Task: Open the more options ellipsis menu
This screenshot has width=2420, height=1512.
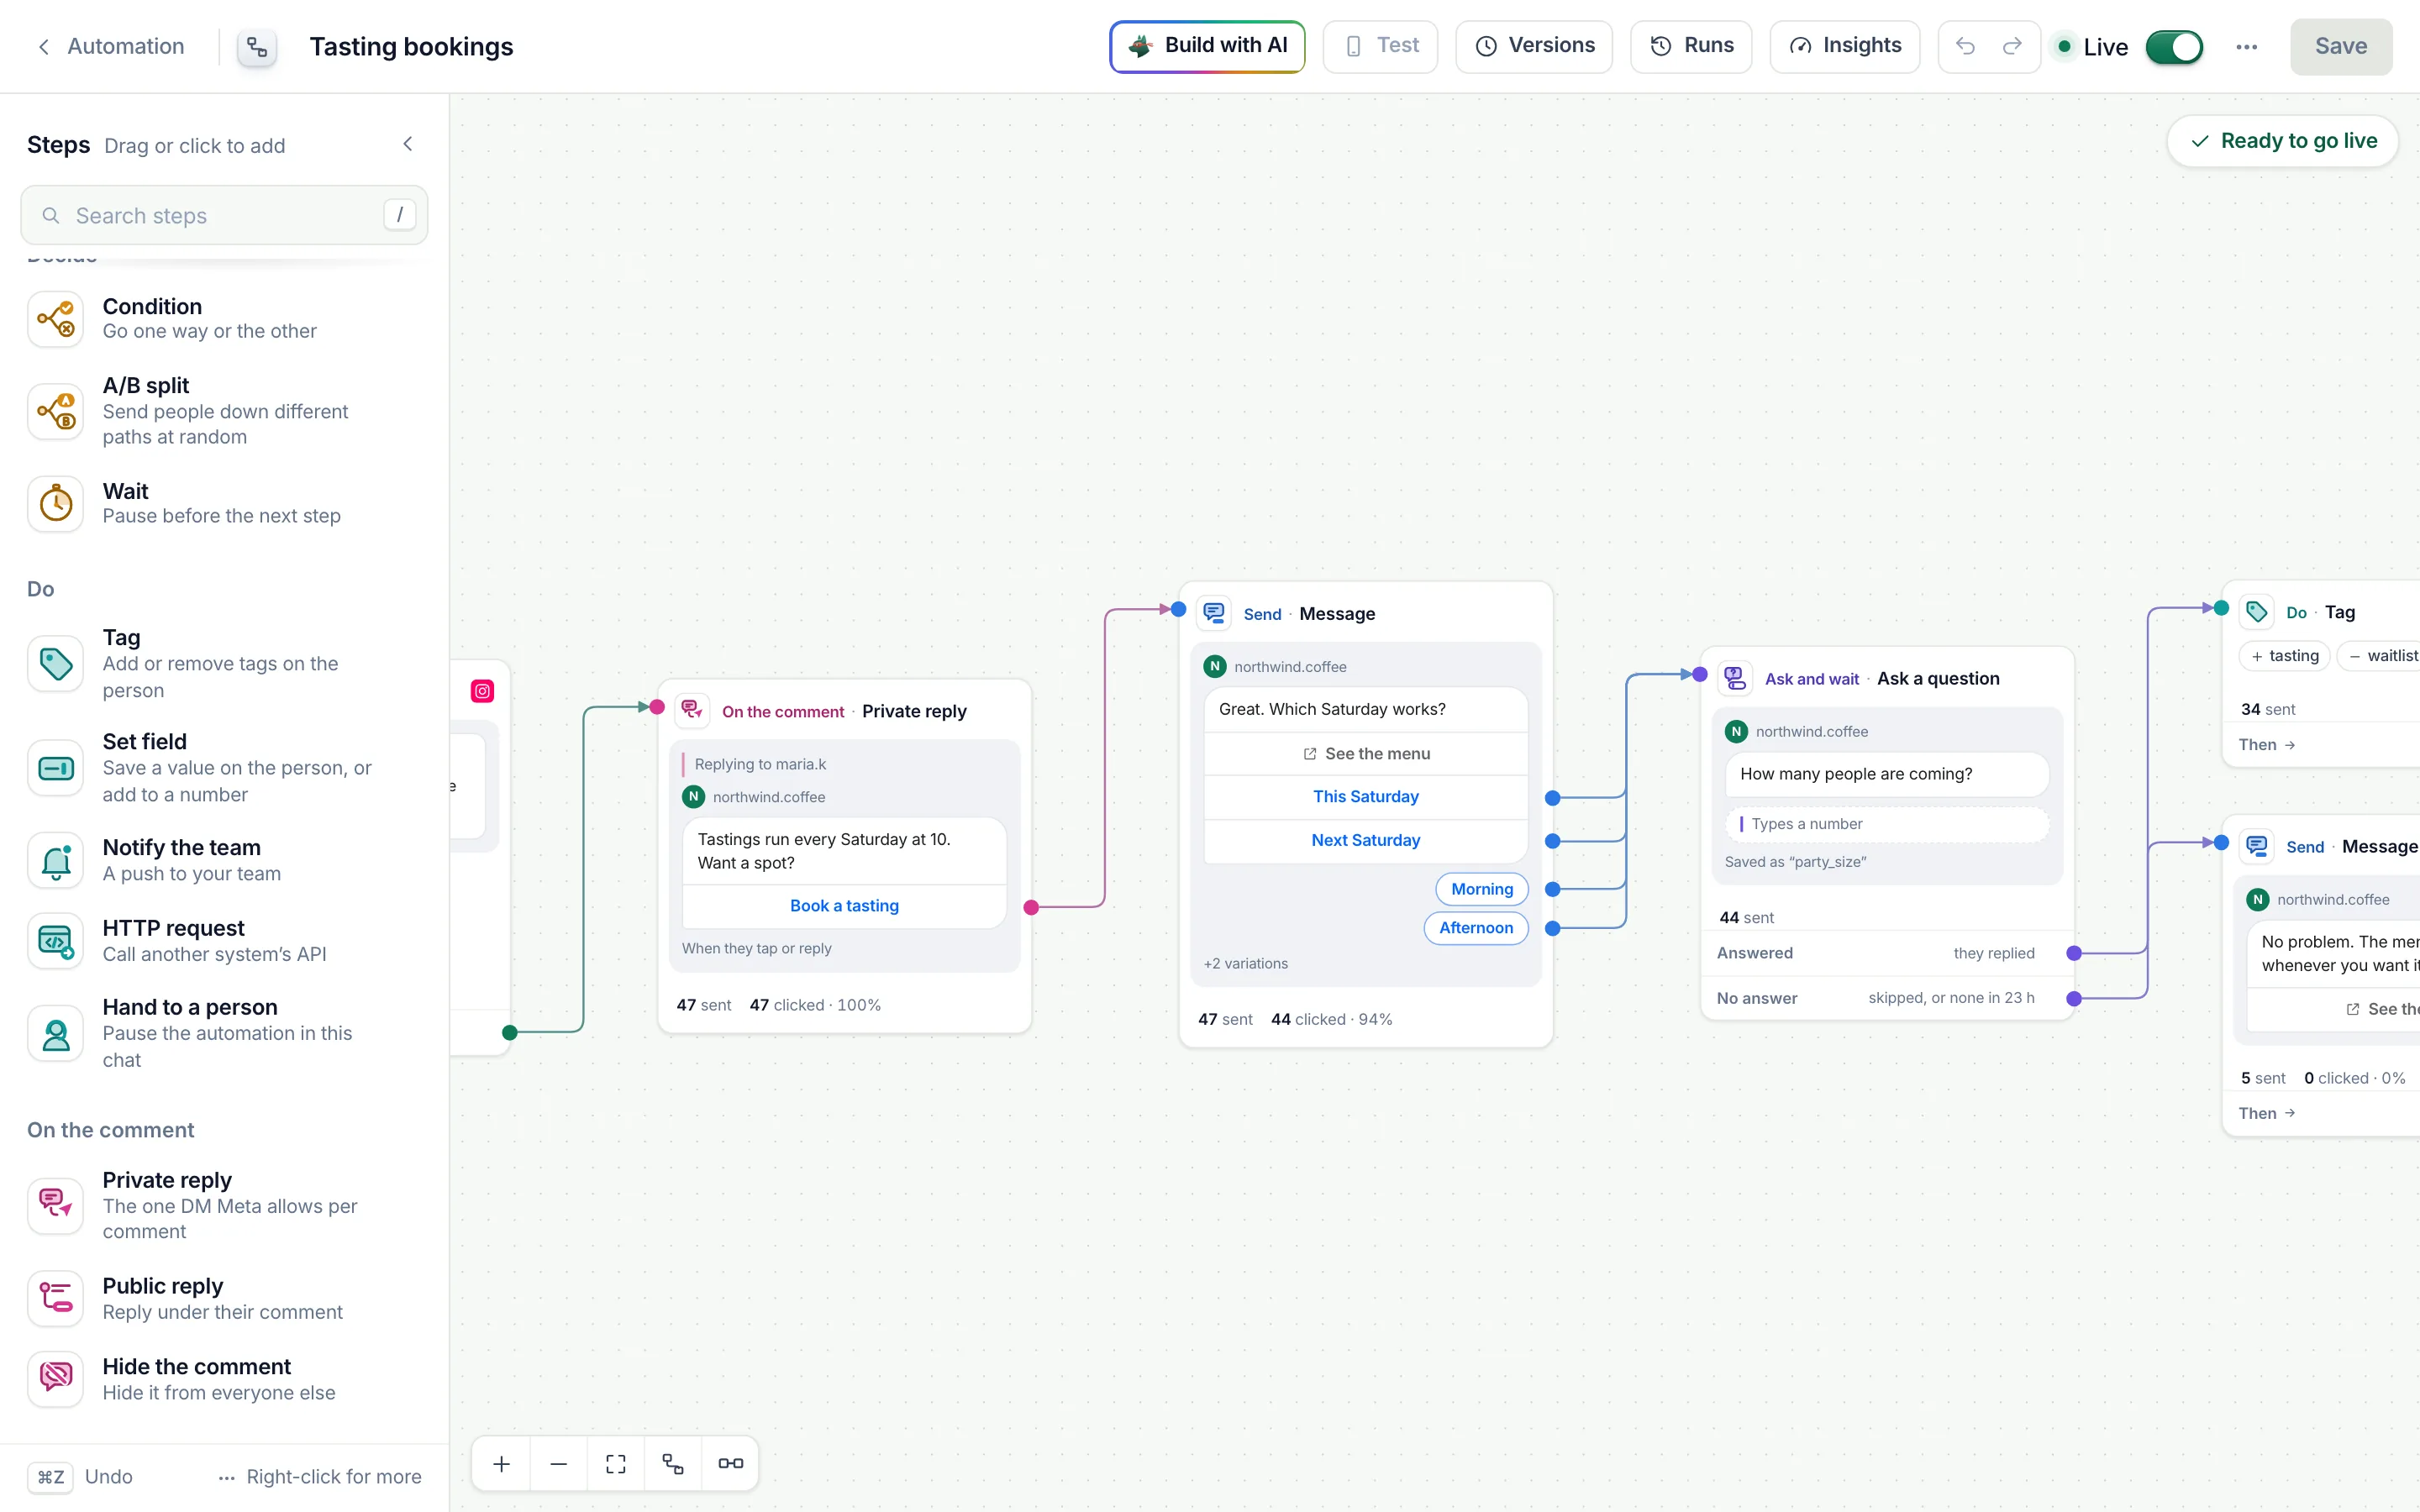Action: pyautogui.click(x=2246, y=47)
